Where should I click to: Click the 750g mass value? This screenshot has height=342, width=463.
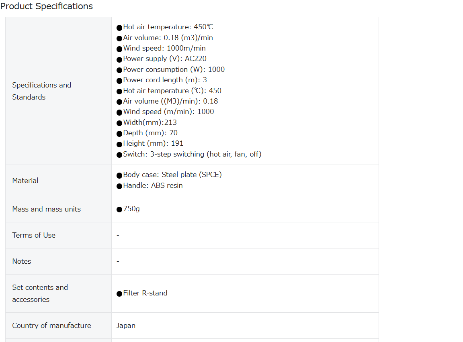pyautogui.click(x=128, y=209)
